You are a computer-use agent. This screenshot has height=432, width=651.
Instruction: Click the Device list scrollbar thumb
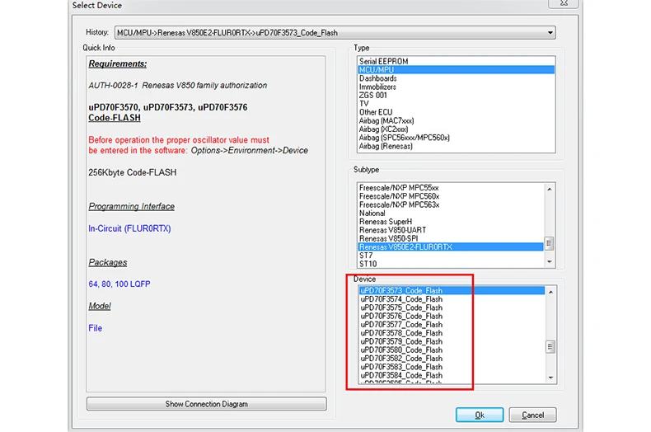[550, 346]
